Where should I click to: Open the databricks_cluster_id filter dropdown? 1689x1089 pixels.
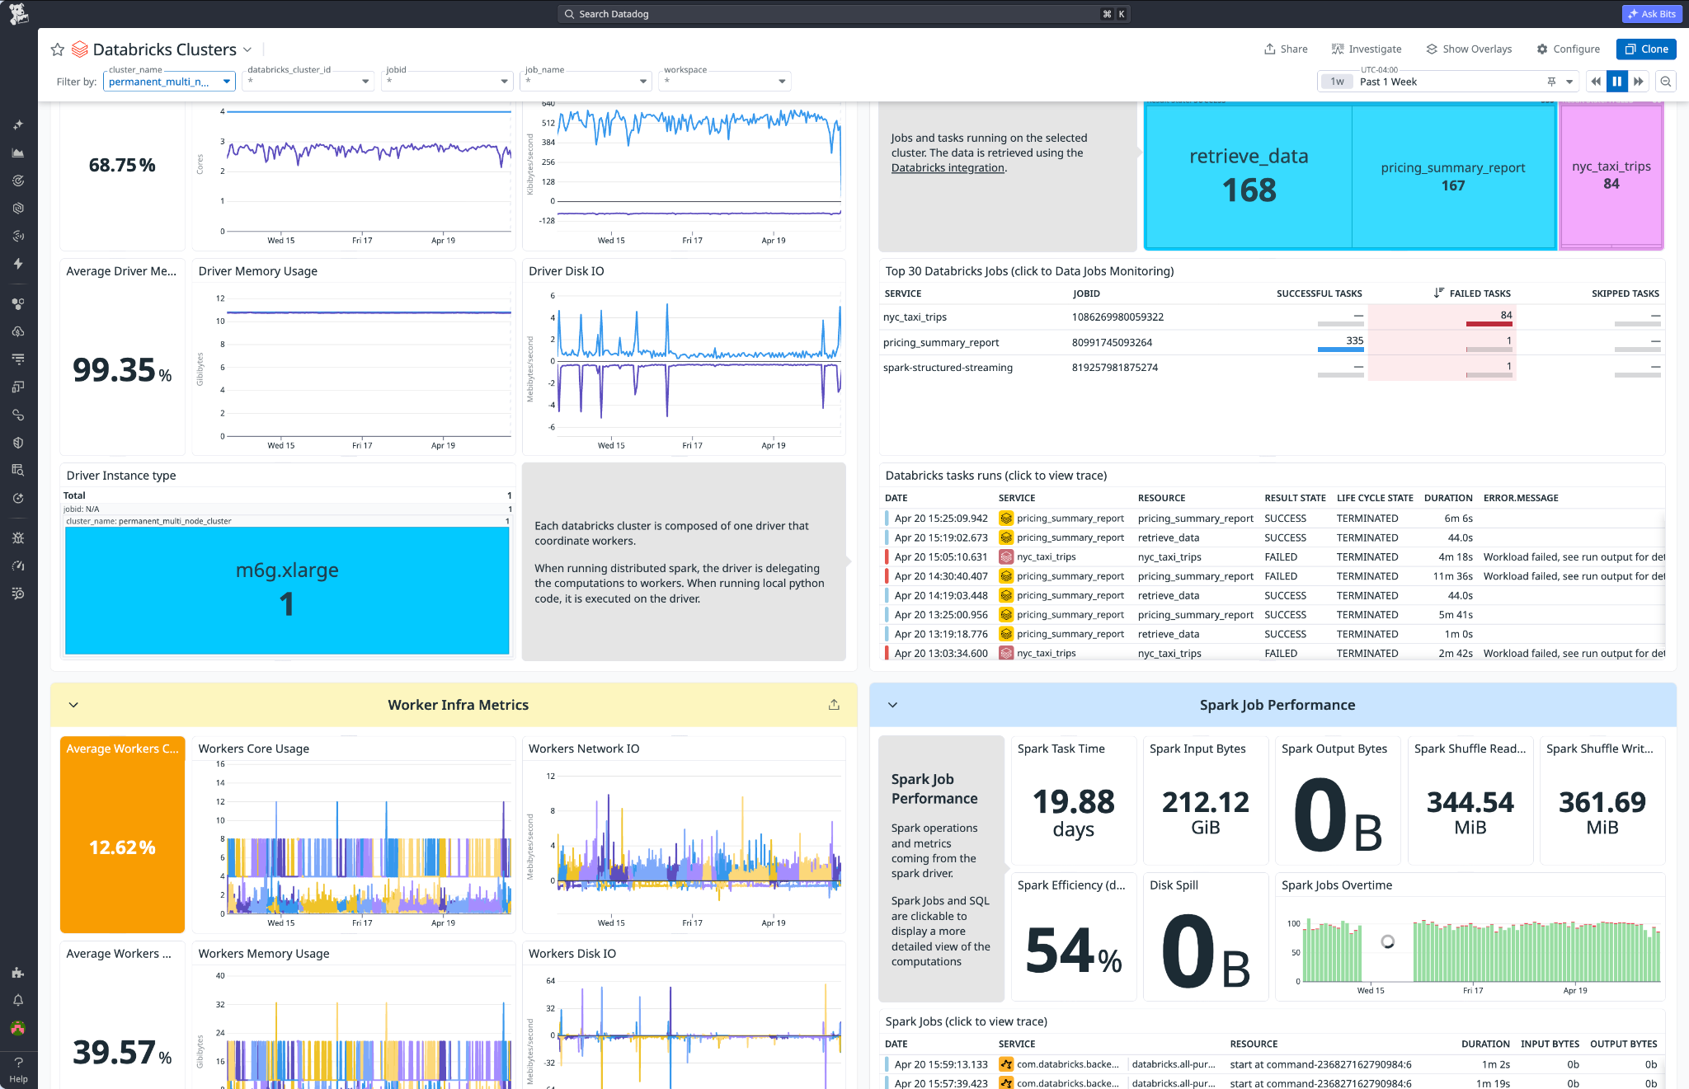308,82
